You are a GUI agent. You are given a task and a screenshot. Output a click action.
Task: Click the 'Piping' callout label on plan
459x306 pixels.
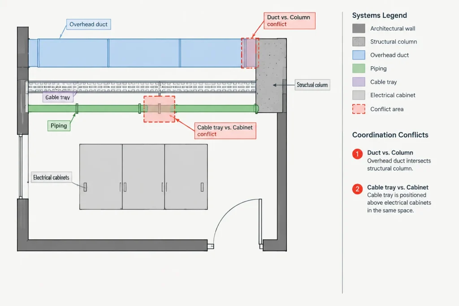click(x=59, y=126)
